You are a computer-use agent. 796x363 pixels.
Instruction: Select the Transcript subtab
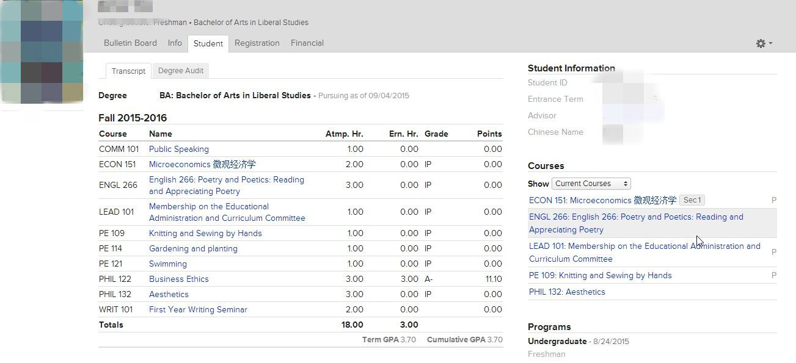click(x=128, y=71)
